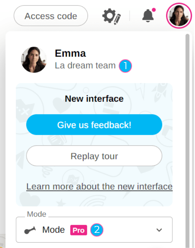Open the notifications bell icon
Viewport: 195px width, 248px height.
[x=148, y=16]
